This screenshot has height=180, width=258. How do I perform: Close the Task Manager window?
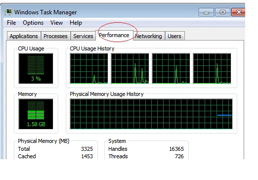click(238, 12)
